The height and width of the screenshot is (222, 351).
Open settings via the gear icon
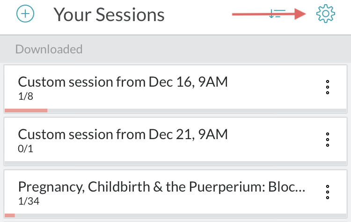[x=326, y=14]
